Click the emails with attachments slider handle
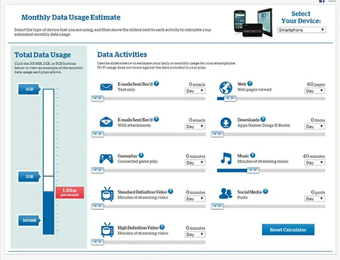Screen dimensions: 340x260 (x=98, y=135)
